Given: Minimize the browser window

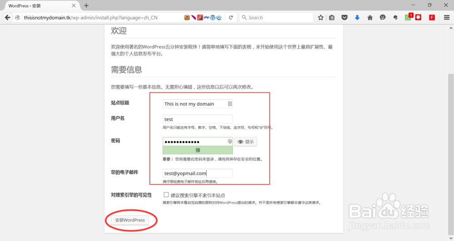Looking at the screenshot, I should pyautogui.click(x=413, y=5).
